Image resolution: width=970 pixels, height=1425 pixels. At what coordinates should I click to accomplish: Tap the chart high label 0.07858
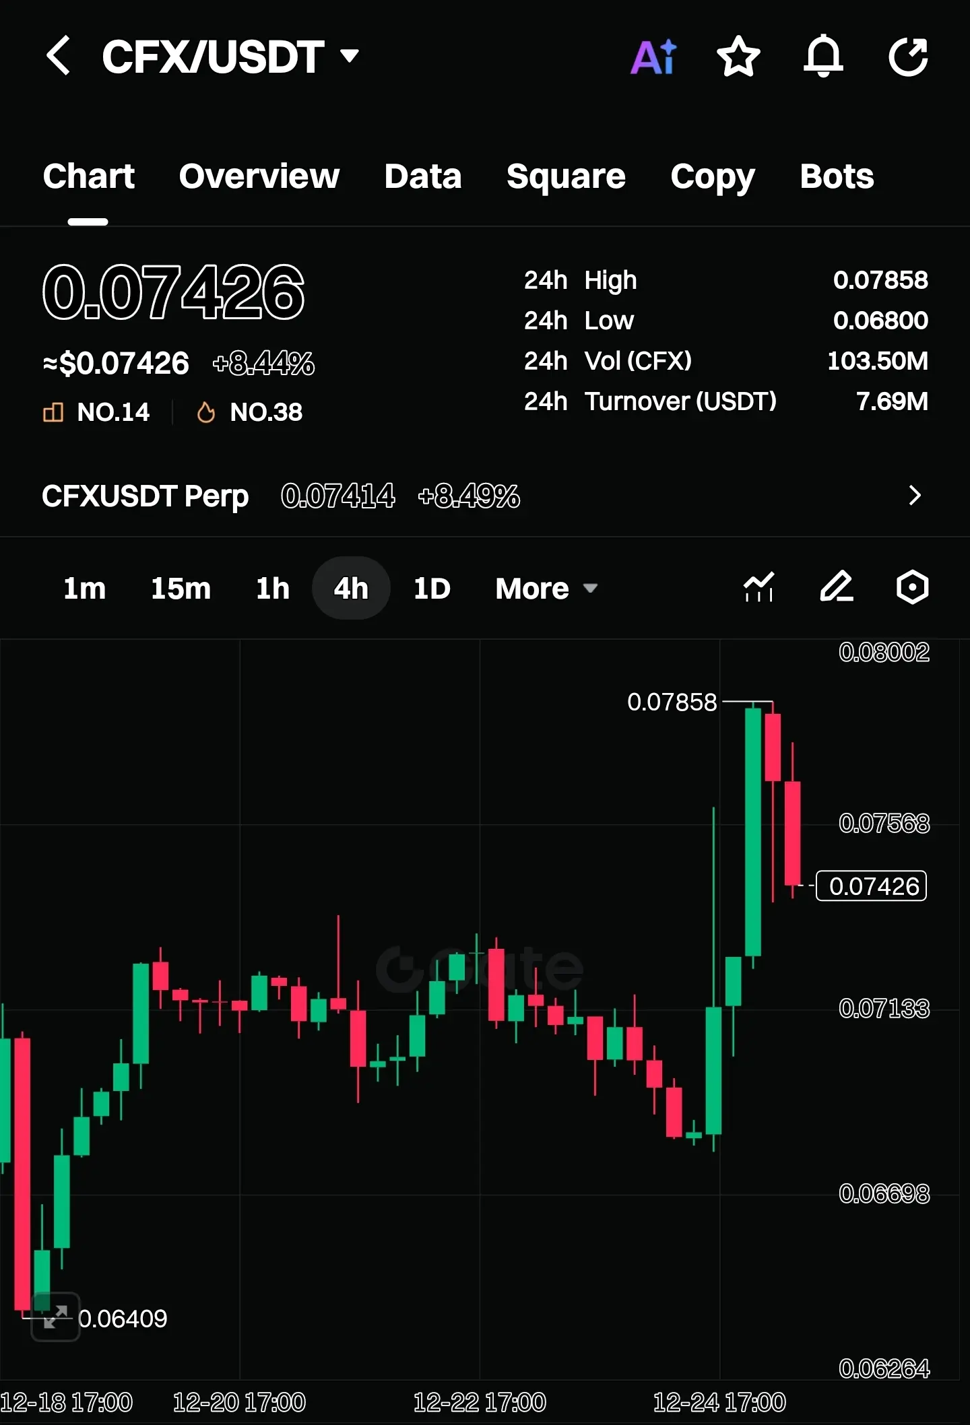[672, 702]
